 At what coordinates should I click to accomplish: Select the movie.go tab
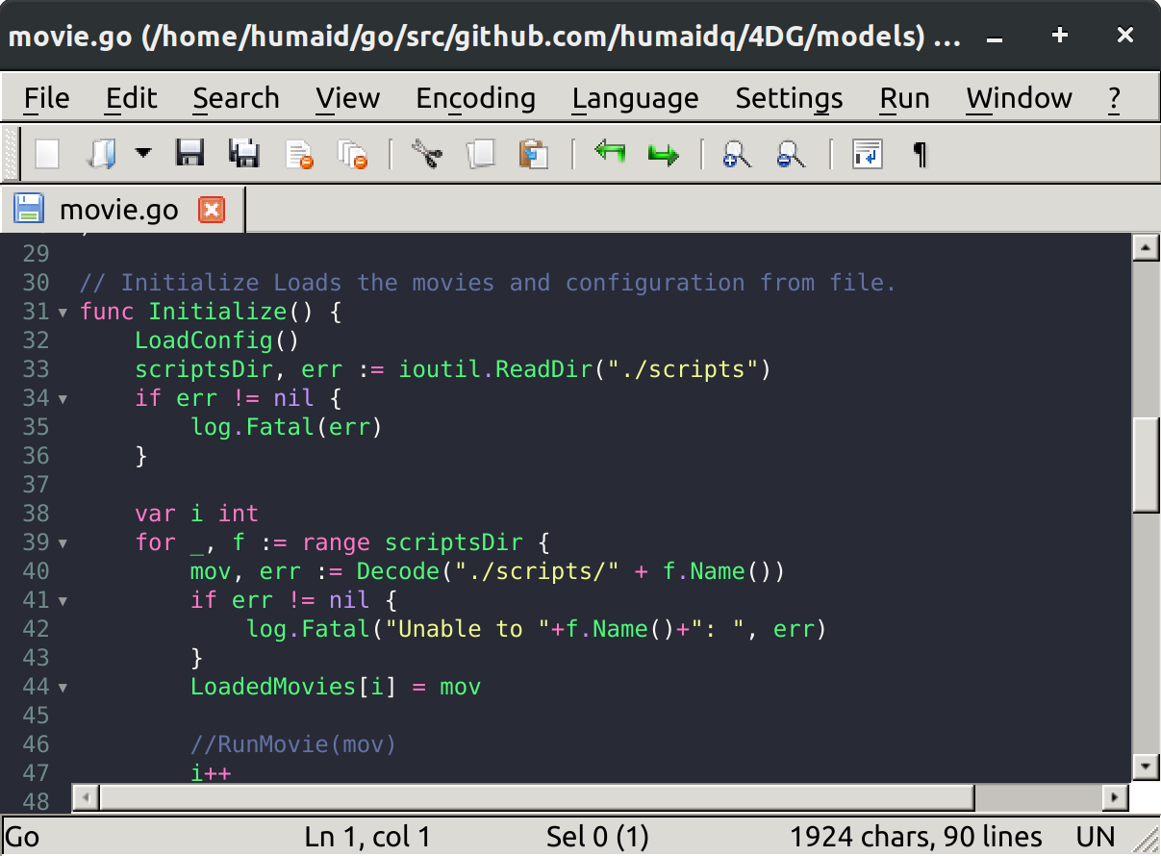[x=117, y=209]
